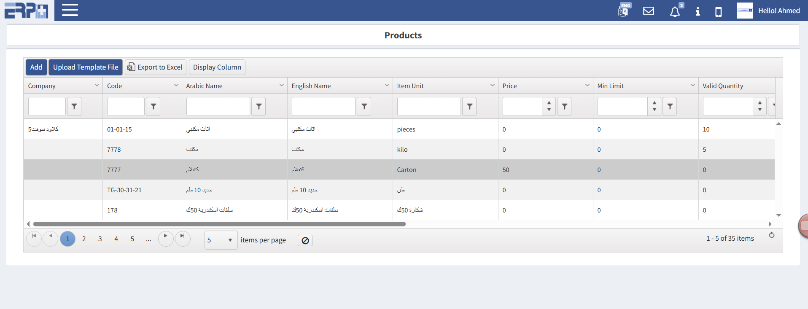This screenshot has height=309, width=808.
Task: Click the Arabic Name filter text field
Action: (x=218, y=107)
